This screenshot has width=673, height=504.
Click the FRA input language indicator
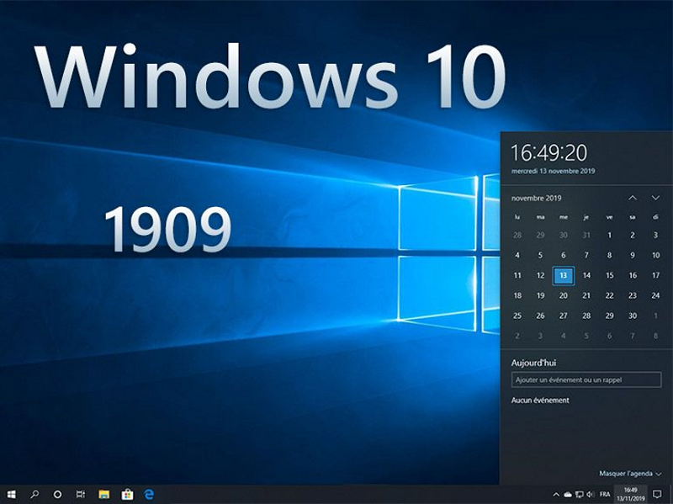tap(605, 494)
